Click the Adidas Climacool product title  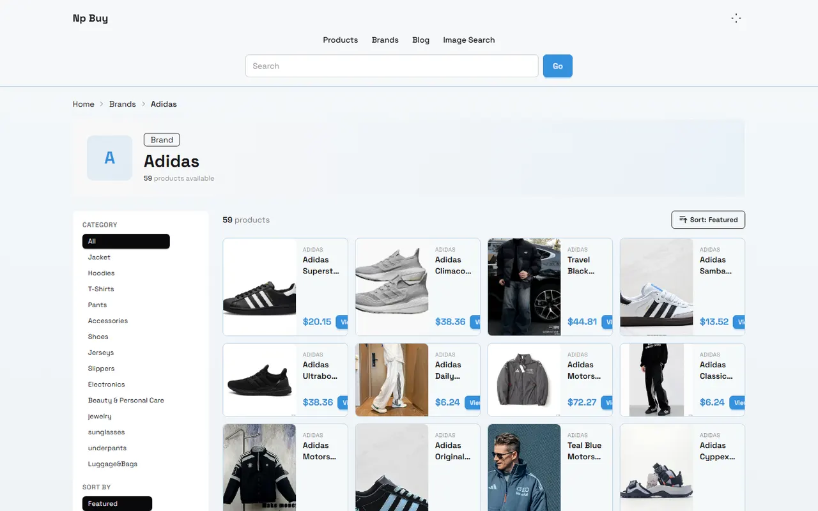point(453,265)
